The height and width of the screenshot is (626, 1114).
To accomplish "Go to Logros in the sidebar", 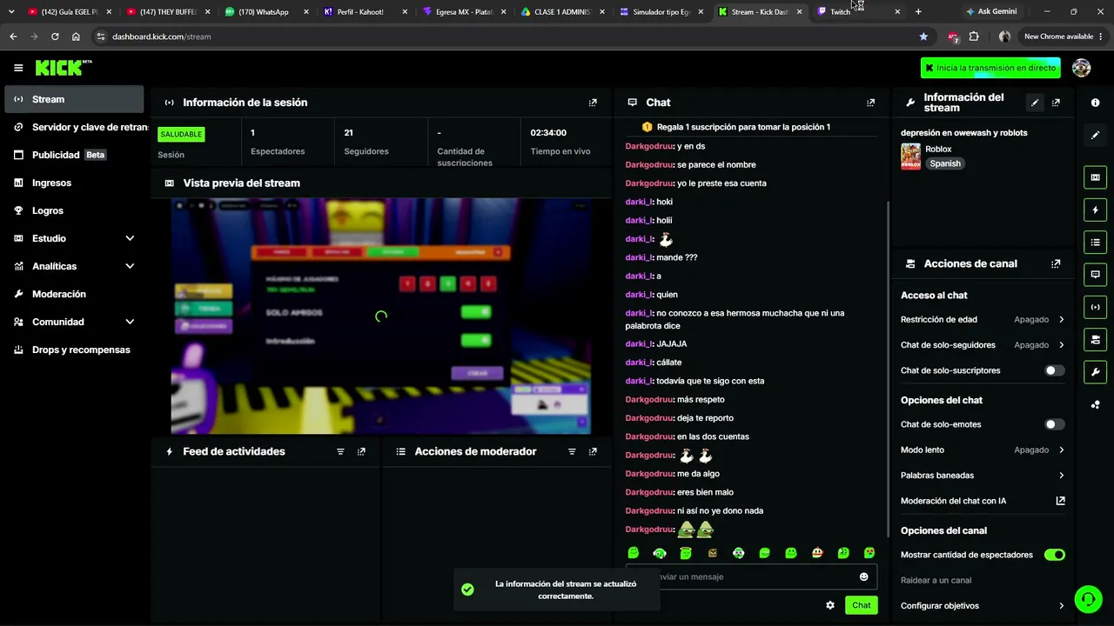I will pyautogui.click(x=74, y=210).
